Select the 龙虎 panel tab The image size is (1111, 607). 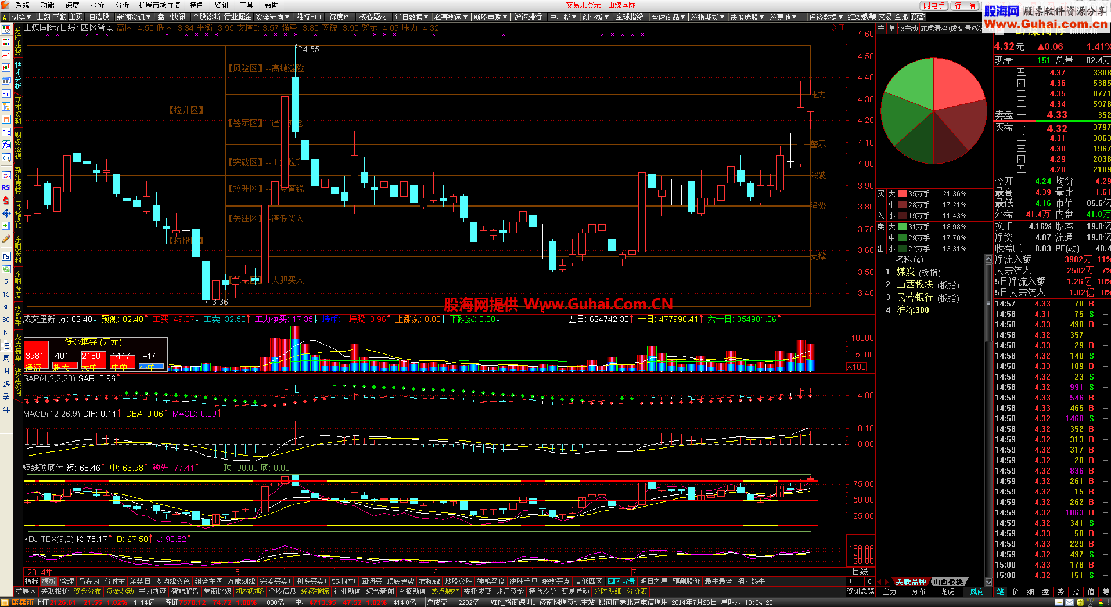(x=947, y=591)
